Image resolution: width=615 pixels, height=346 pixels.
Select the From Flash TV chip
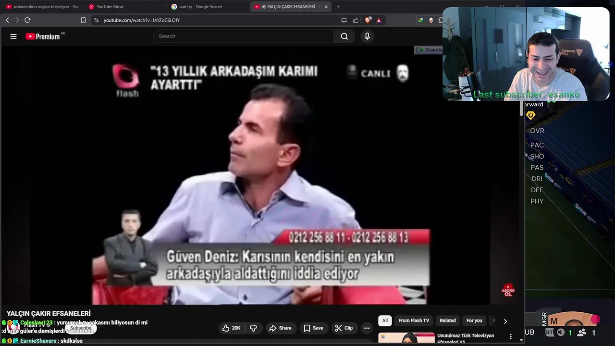pyautogui.click(x=414, y=321)
